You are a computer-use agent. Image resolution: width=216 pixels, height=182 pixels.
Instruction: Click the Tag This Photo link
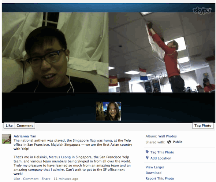click(162, 152)
